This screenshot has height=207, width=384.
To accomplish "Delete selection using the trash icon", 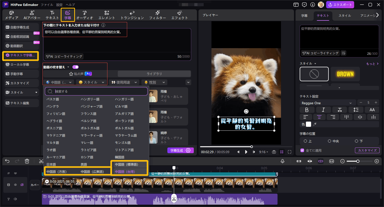I will (27, 161).
